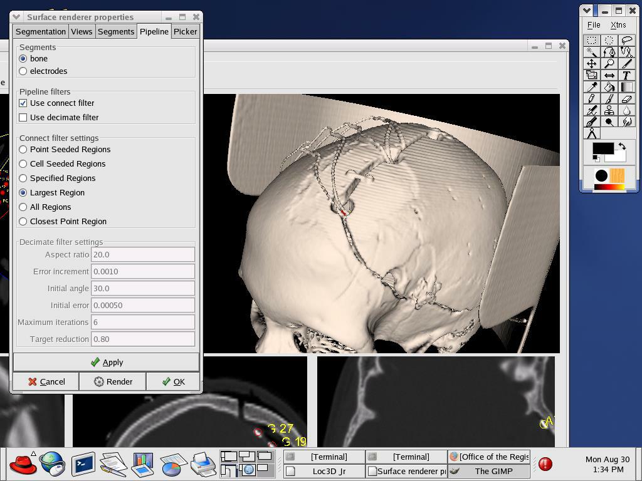Image resolution: width=642 pixels, height=481 pixels.
Task: Click the Render button
Action: tap(113, 381)
